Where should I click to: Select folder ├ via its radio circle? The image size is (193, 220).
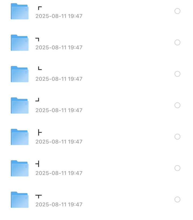coord(177,137)
